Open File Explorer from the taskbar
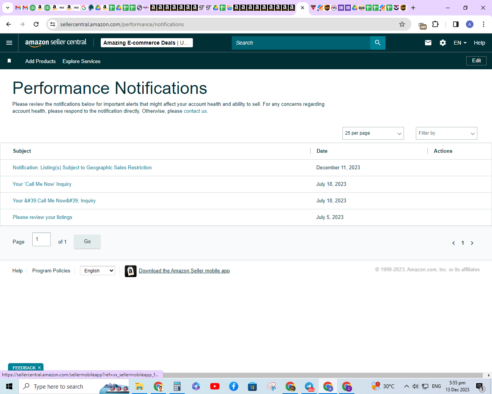Viewport: 492px width, 394px height. pyautogui.click(x=139, y=386)
